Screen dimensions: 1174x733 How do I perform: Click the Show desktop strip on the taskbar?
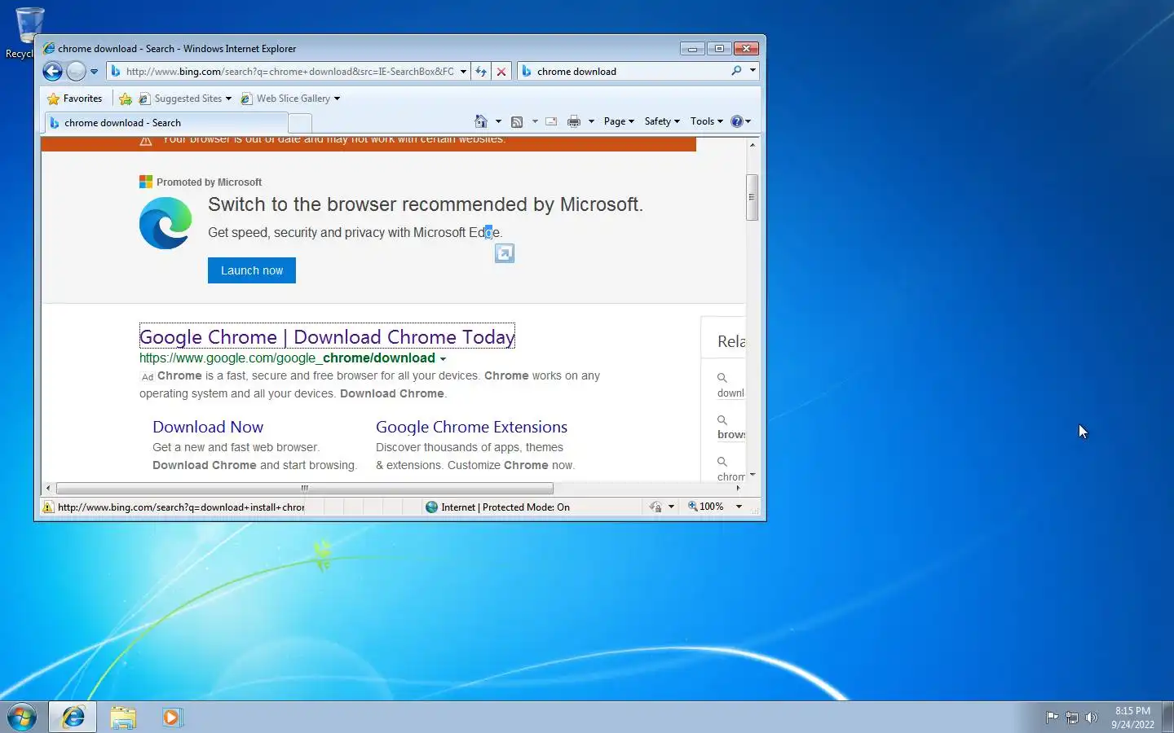1167,718
